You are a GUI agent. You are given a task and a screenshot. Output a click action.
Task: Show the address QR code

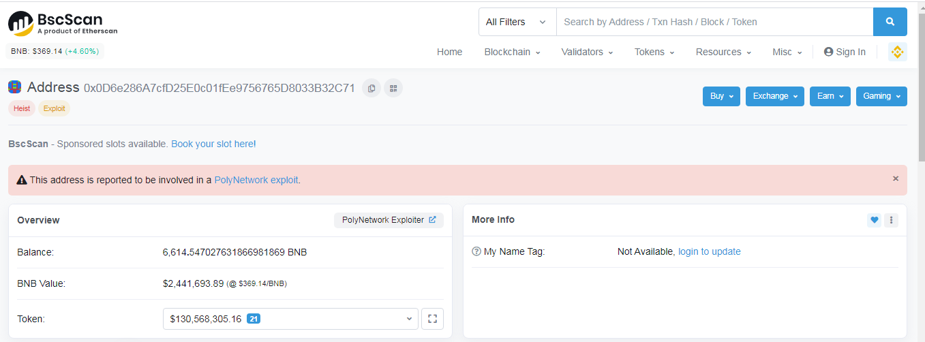[x=393, y=88]
